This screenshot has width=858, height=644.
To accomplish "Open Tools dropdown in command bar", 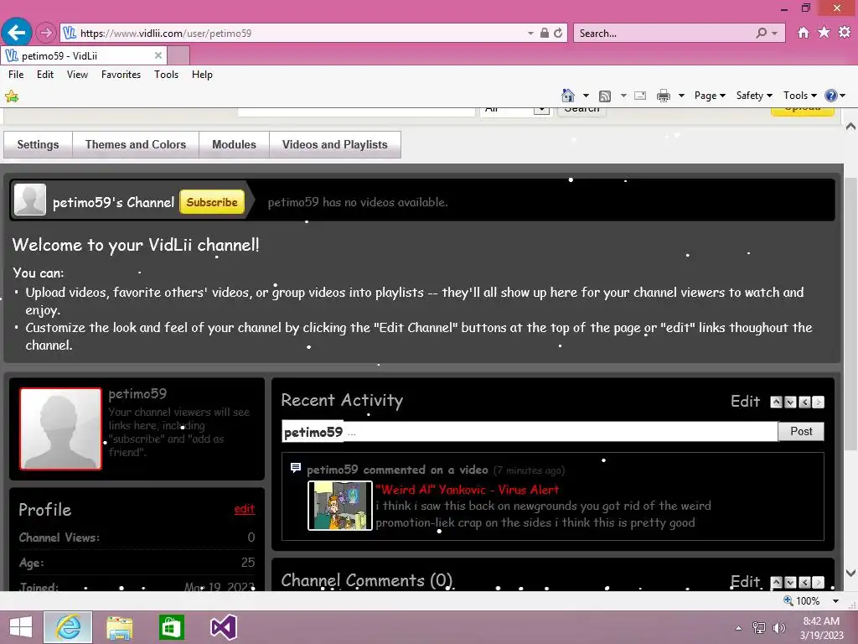I will pos(799,96).
